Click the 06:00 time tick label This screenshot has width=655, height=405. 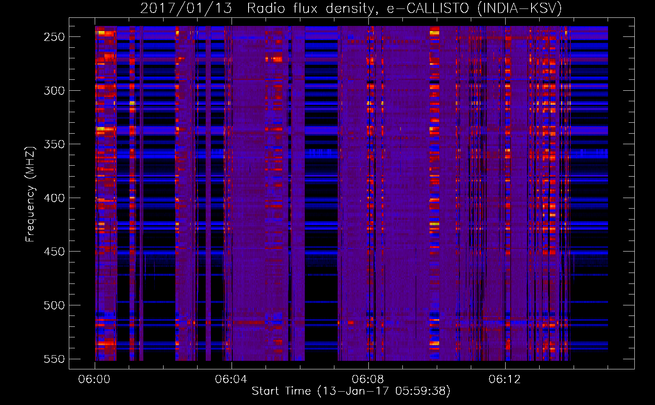(x=95, y=379)
